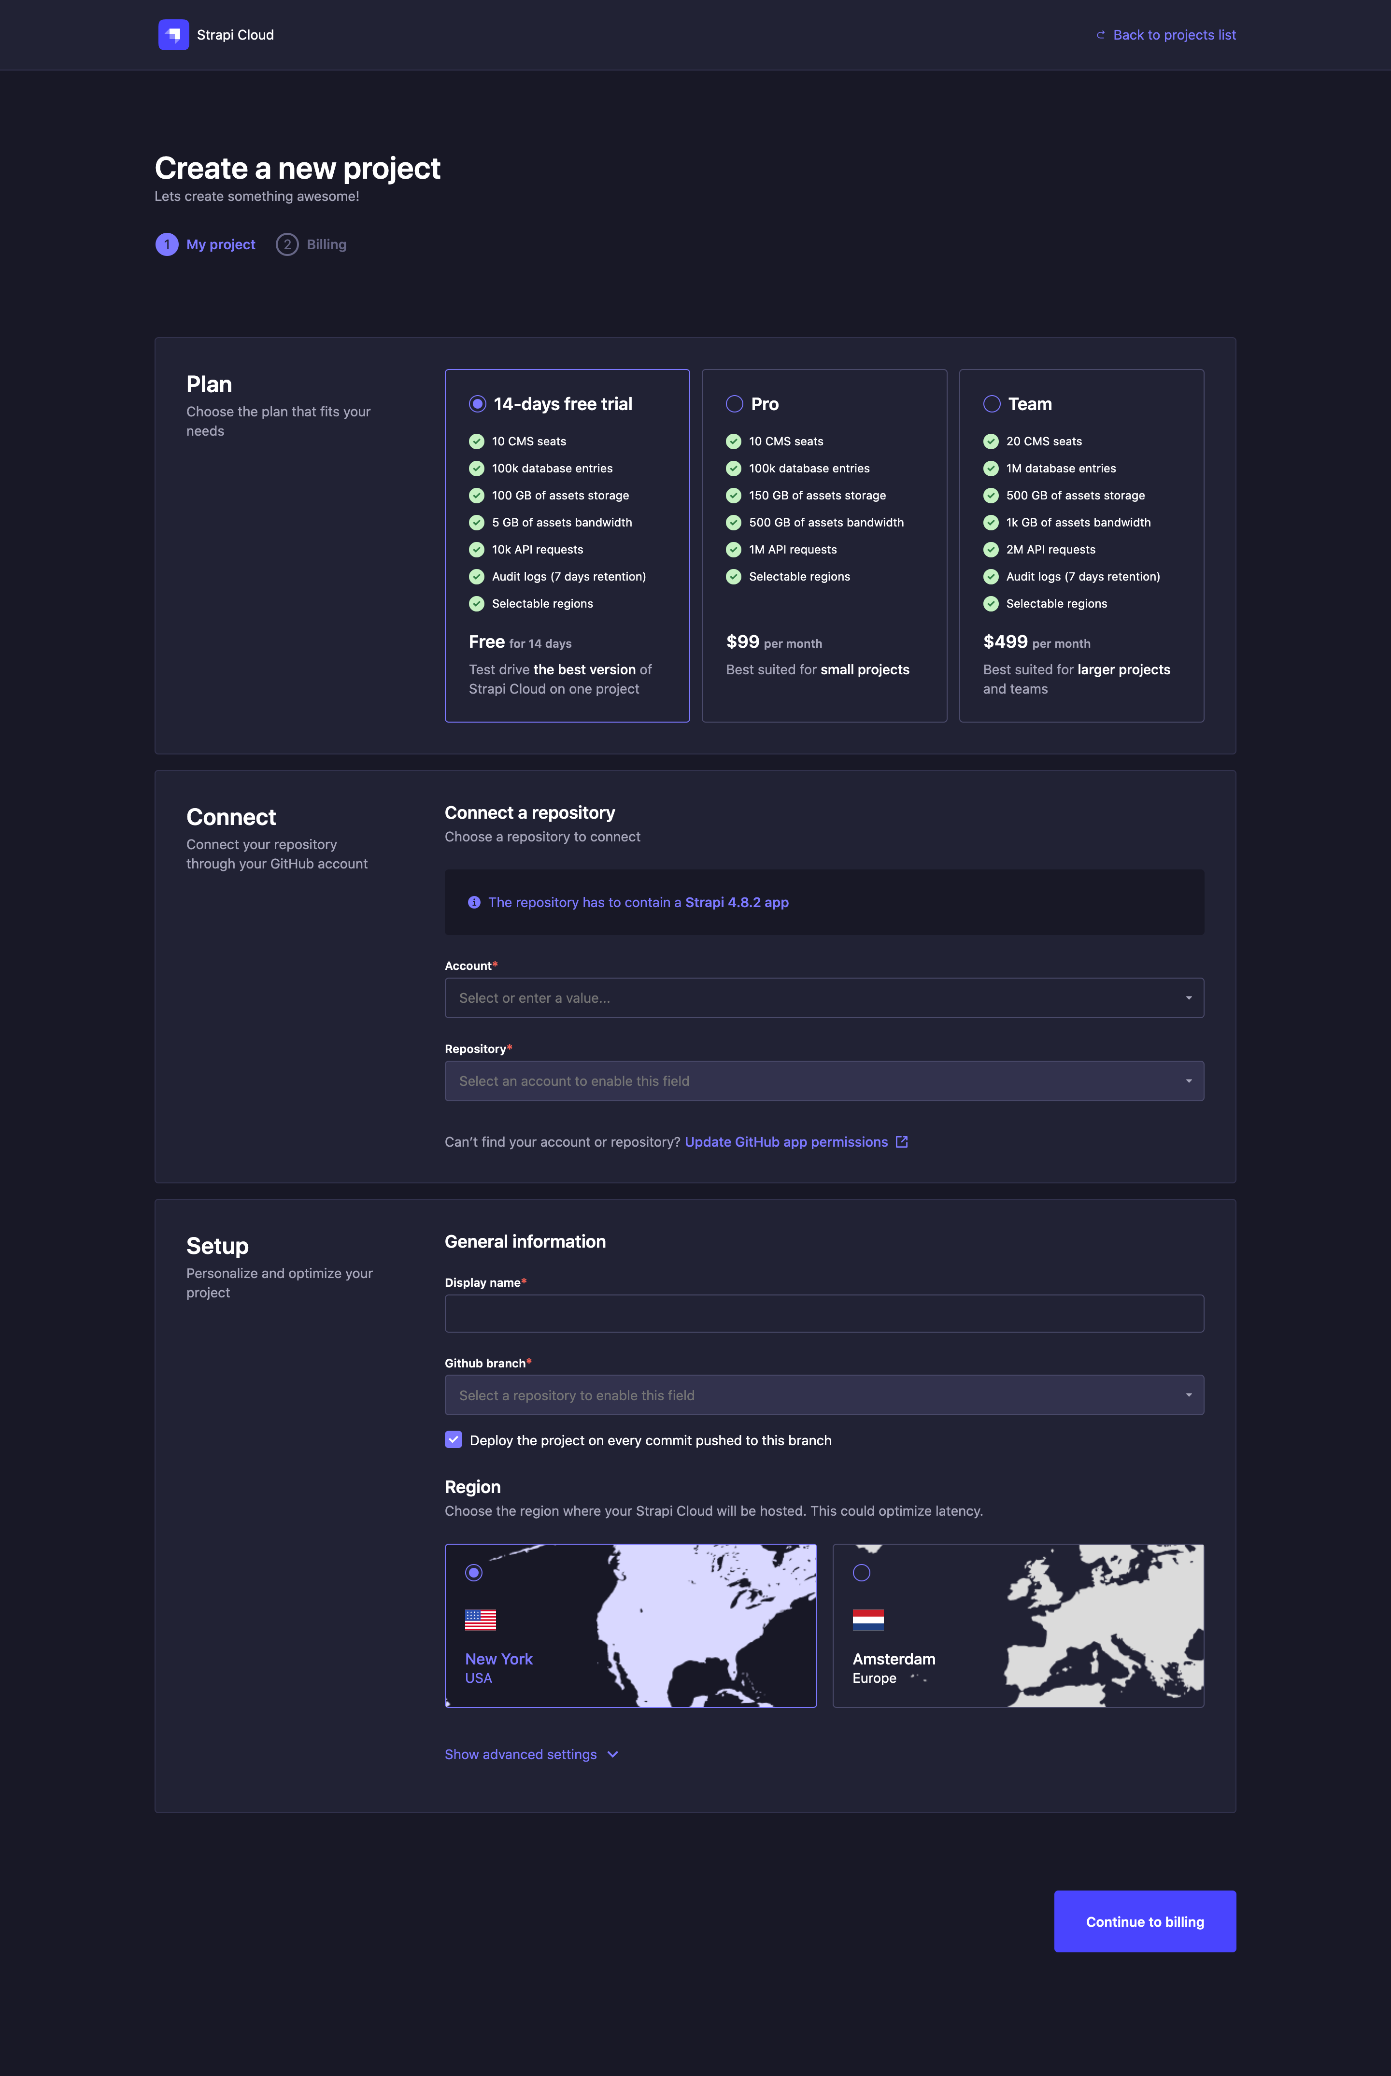Screen dimensions: 1391x2076
Task: Click checkmark beside 20 CMS seats
Action: [991, 441]
